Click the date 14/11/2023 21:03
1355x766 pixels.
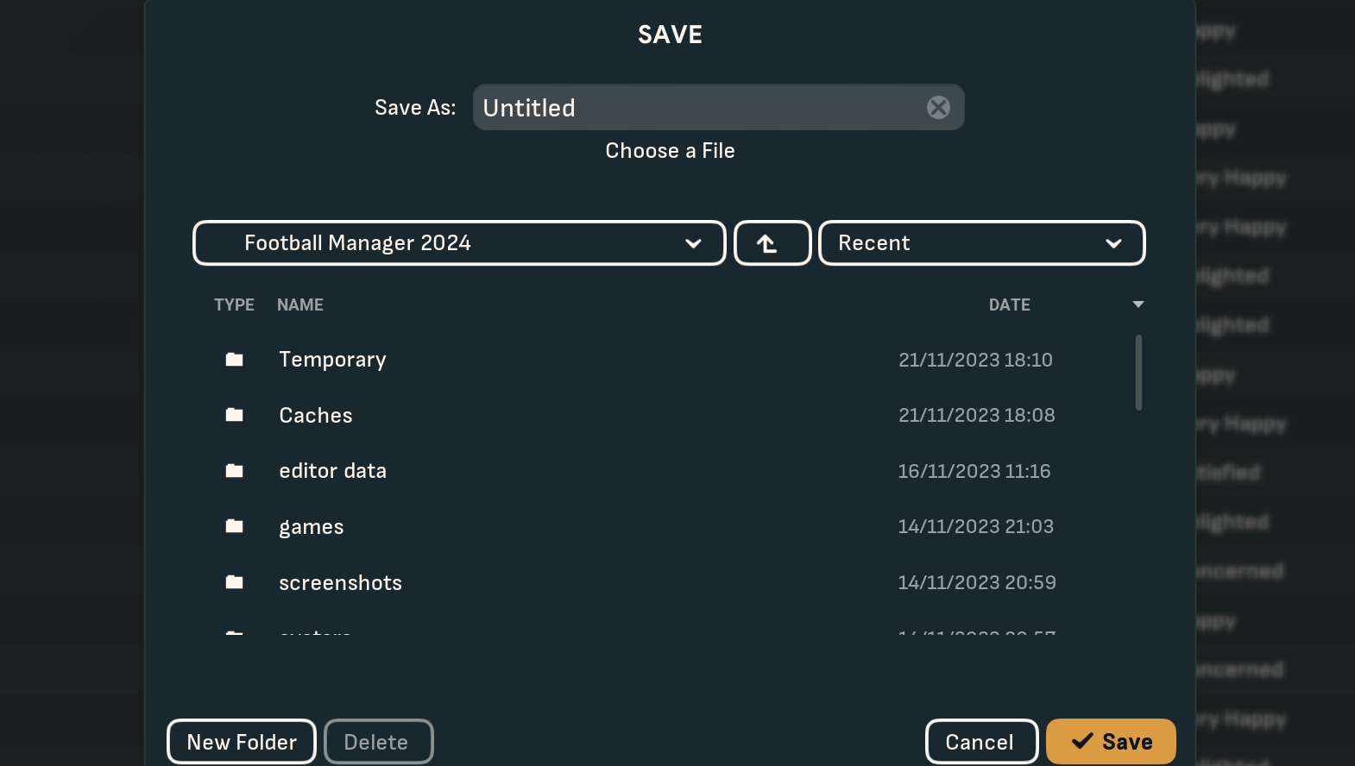(975, 526)
